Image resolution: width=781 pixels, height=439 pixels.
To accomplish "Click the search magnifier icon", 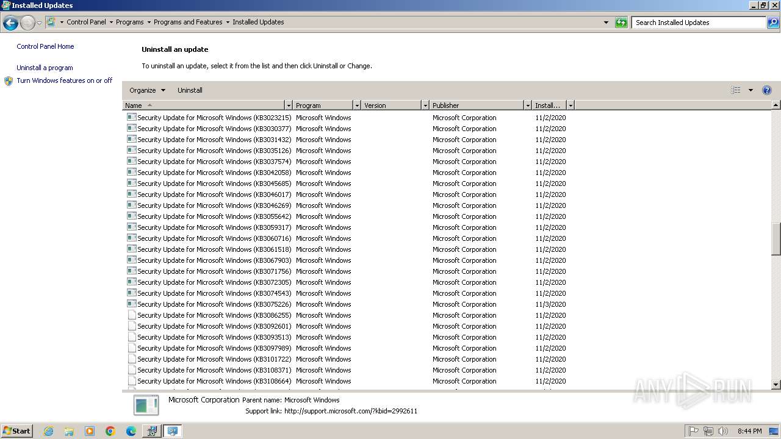I will pos(773,23).
